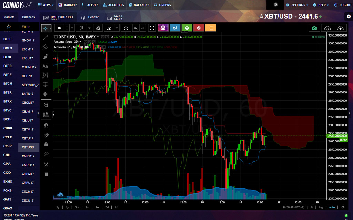353x220 pixels.
Task: Take a chart snapshot with the camera icon
Action: (x=314, y=28)
